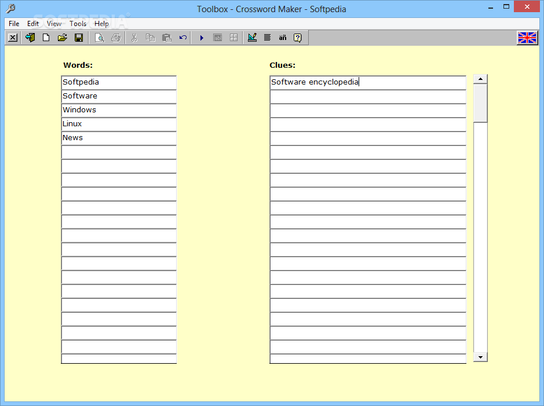The width and height of the screenshot is (544, 406).
Task: Select the 'Windows' word field
Action: coord(119,110)
